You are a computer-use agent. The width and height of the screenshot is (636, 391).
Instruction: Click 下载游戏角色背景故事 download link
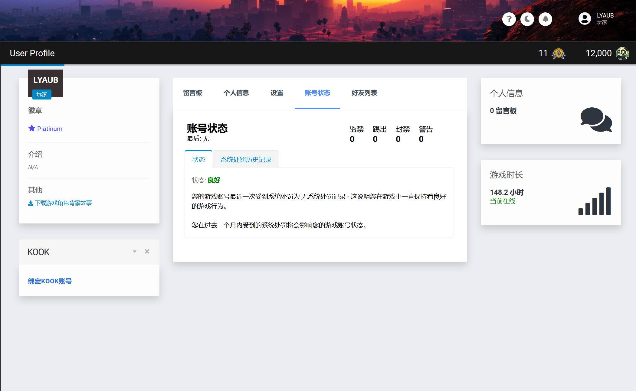click(x=60, y=203)
